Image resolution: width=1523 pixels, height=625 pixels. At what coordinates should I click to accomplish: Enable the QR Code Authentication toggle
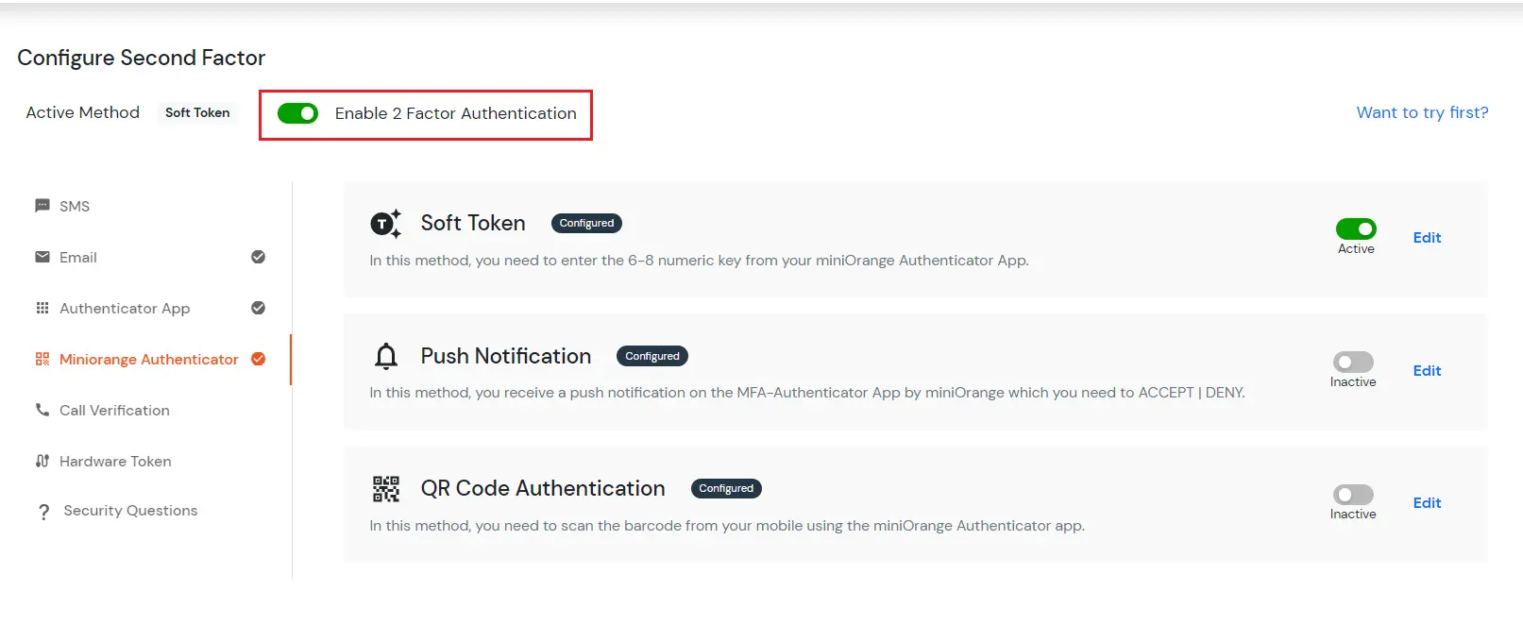1353,495
